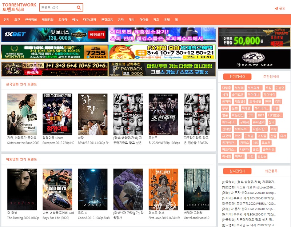
Task: Open the Sisters on the Road poster
Action: click(x=22, y=114)
